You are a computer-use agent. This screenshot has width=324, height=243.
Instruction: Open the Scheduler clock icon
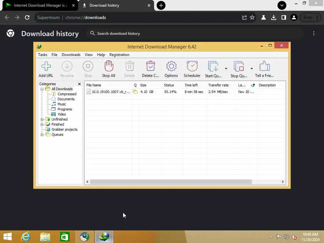tap(192, 66)
